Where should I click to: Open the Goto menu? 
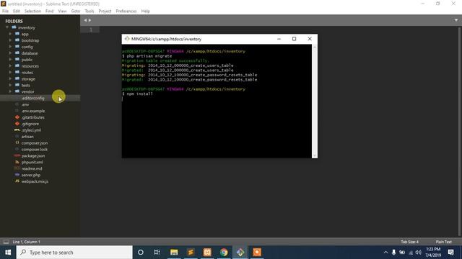point(75,11)
